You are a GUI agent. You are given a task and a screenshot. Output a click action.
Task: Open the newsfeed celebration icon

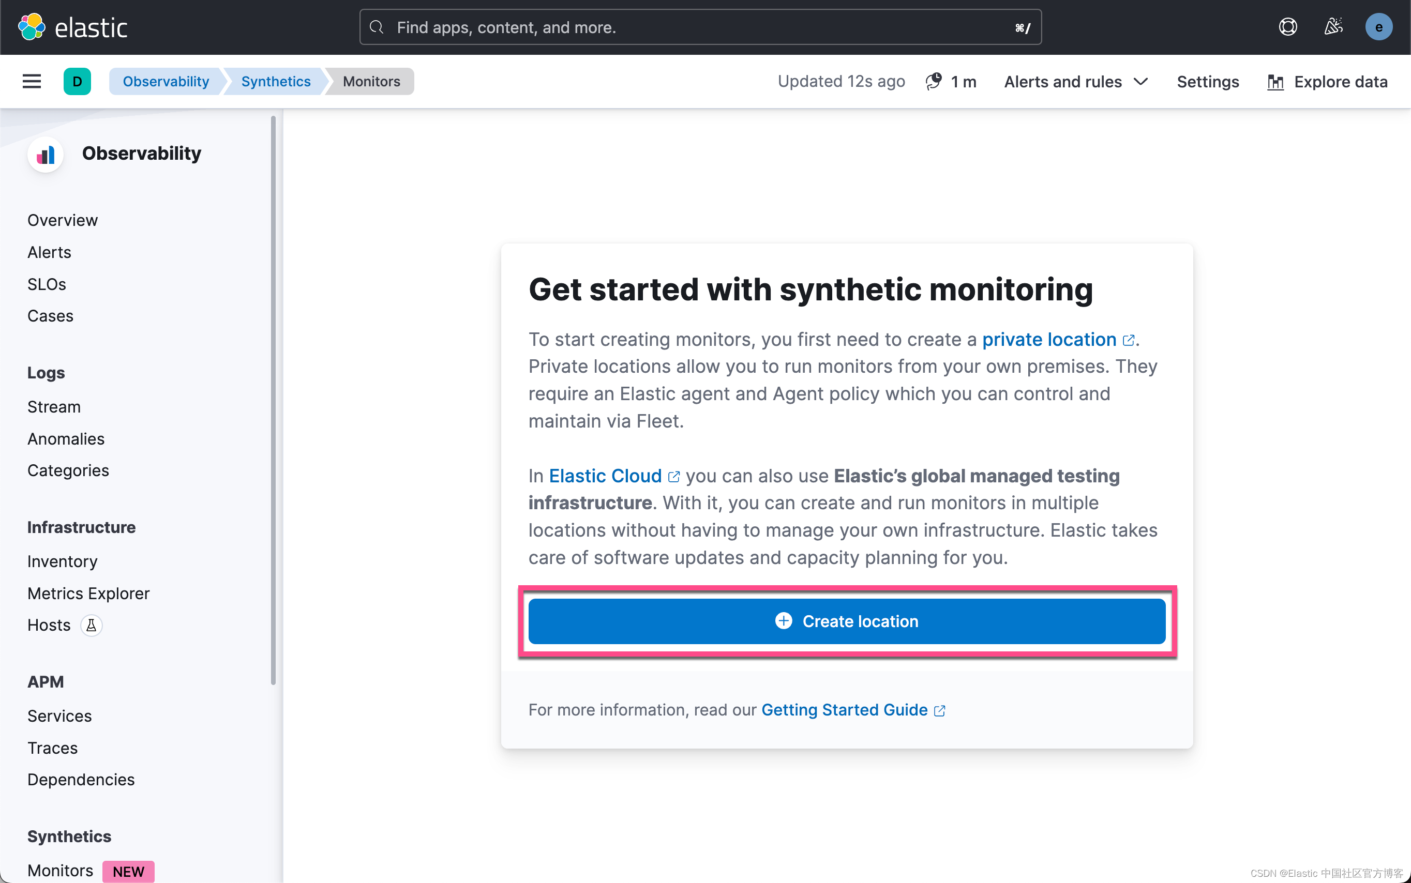pos(1333,27)
